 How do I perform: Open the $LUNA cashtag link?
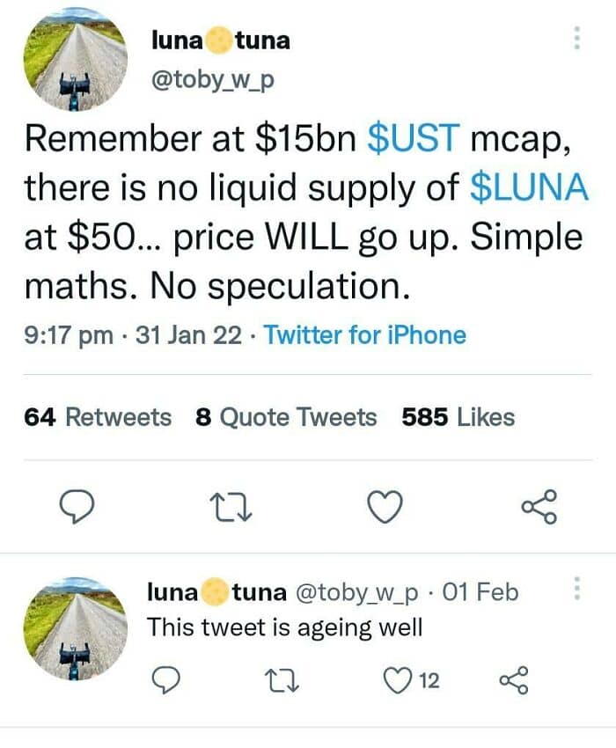530,187
